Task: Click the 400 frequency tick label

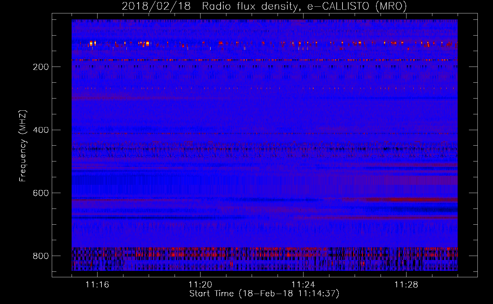Action: pos(41,130)
